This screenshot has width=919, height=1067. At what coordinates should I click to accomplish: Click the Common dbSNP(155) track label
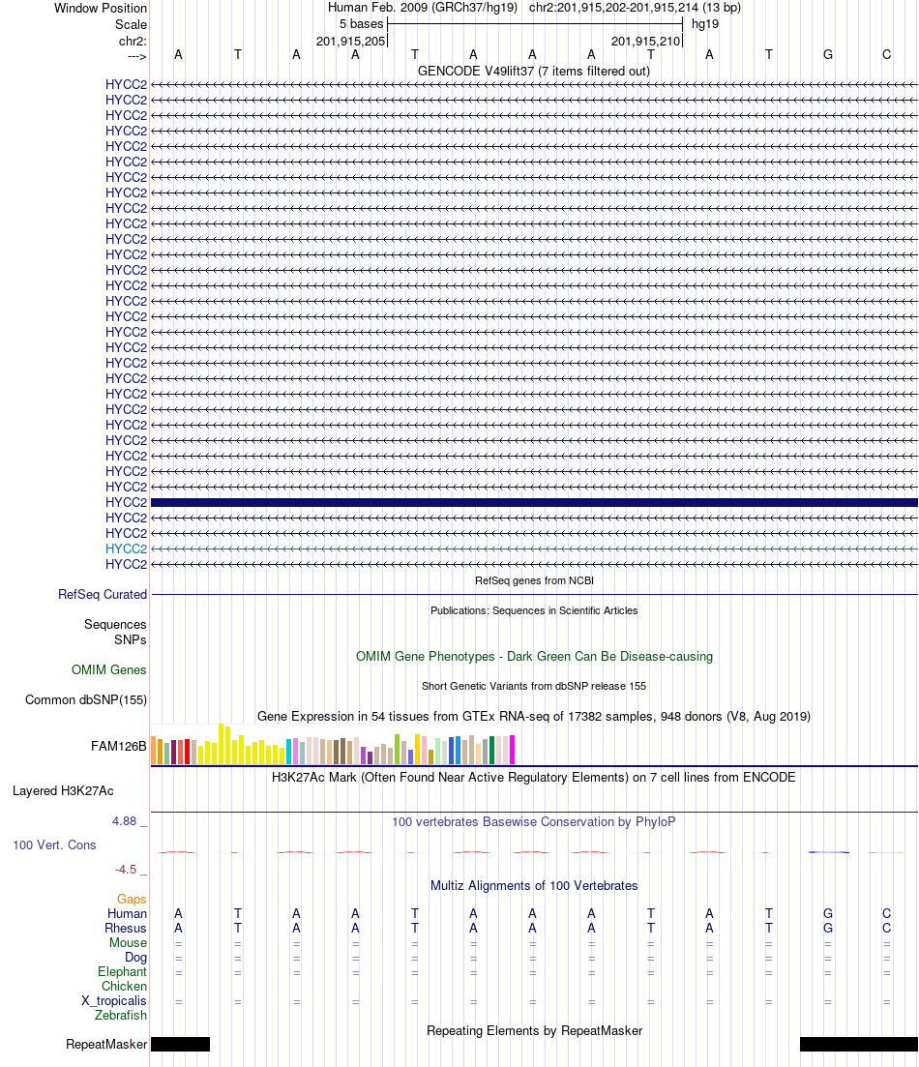(86, 699)
